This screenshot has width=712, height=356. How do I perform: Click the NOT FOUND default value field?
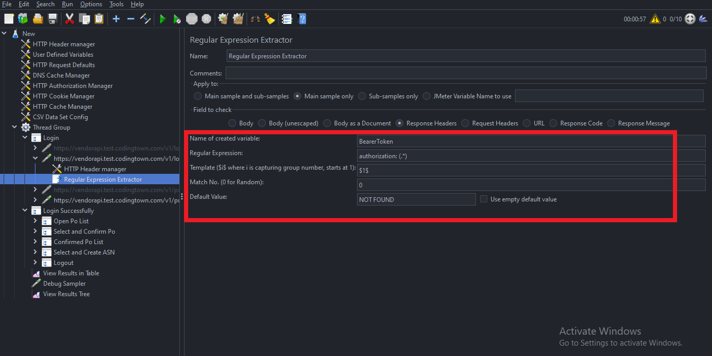coord(416,199)
